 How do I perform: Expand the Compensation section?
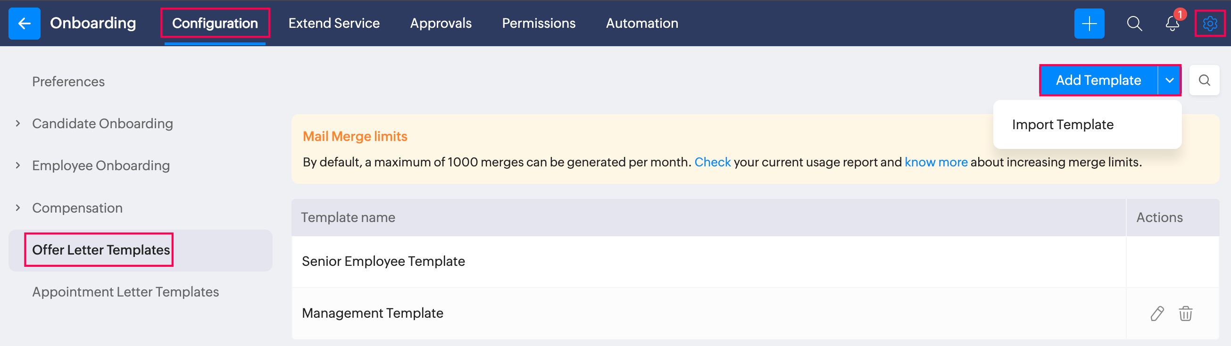[18, 208]
